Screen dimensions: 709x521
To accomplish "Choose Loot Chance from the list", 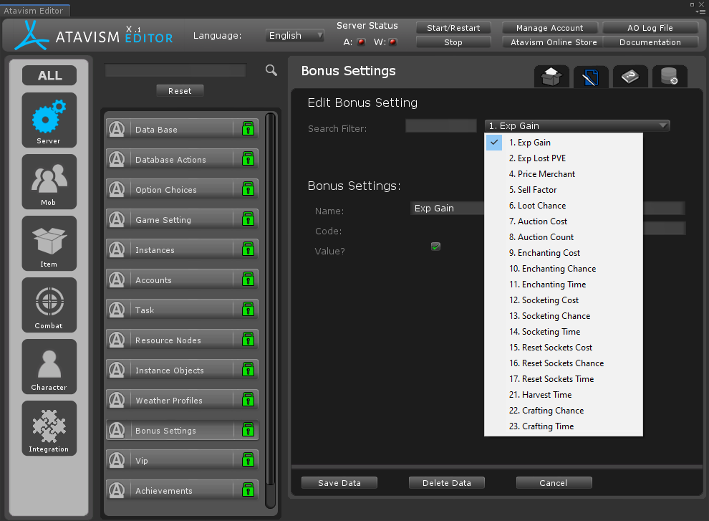I will (541, 206).
